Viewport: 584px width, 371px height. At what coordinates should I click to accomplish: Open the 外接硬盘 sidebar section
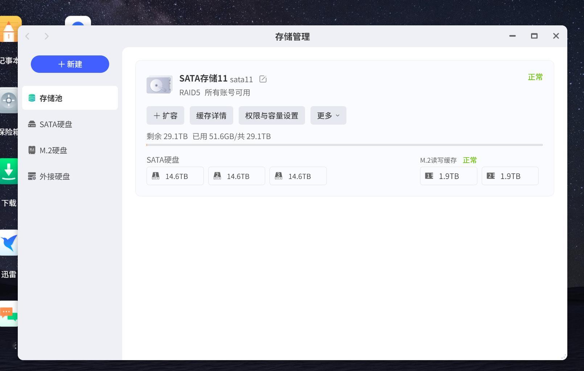click(70, 176)
